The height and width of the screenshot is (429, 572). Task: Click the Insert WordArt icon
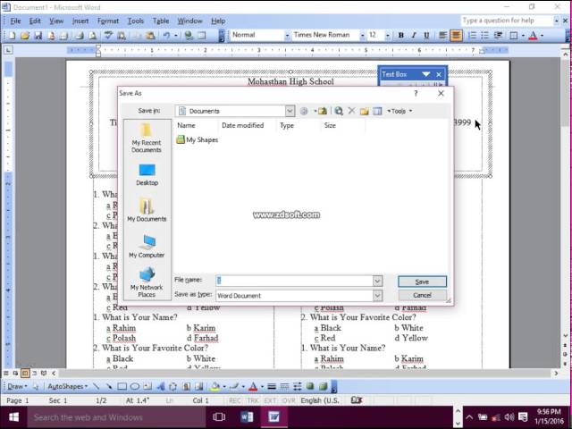pyautogui.click(x=161, y=386)
